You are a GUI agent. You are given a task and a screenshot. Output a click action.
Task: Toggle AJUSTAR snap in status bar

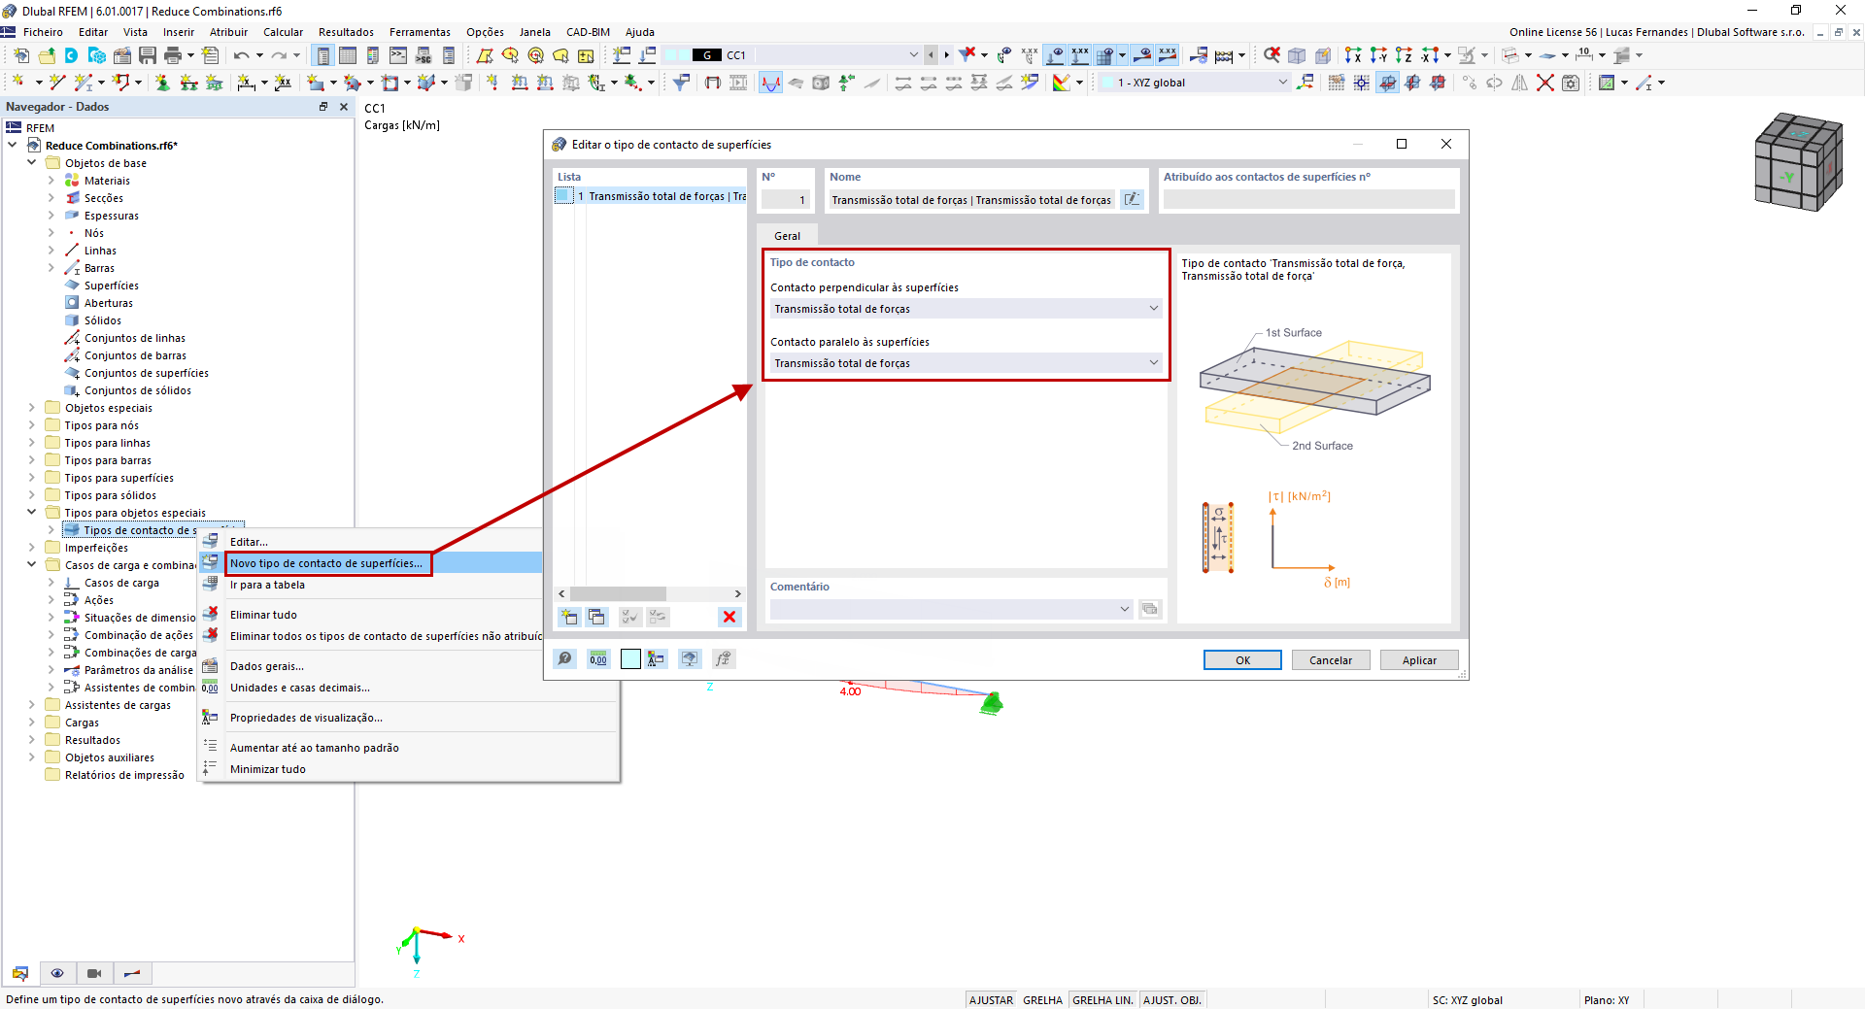click(991, 1000)
